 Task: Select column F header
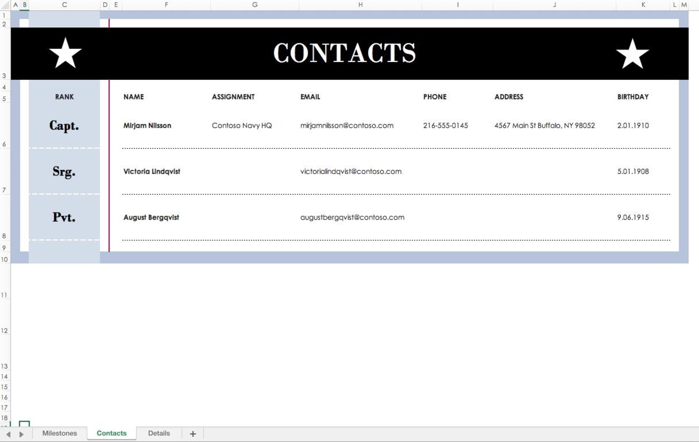(x=166, y=5)
